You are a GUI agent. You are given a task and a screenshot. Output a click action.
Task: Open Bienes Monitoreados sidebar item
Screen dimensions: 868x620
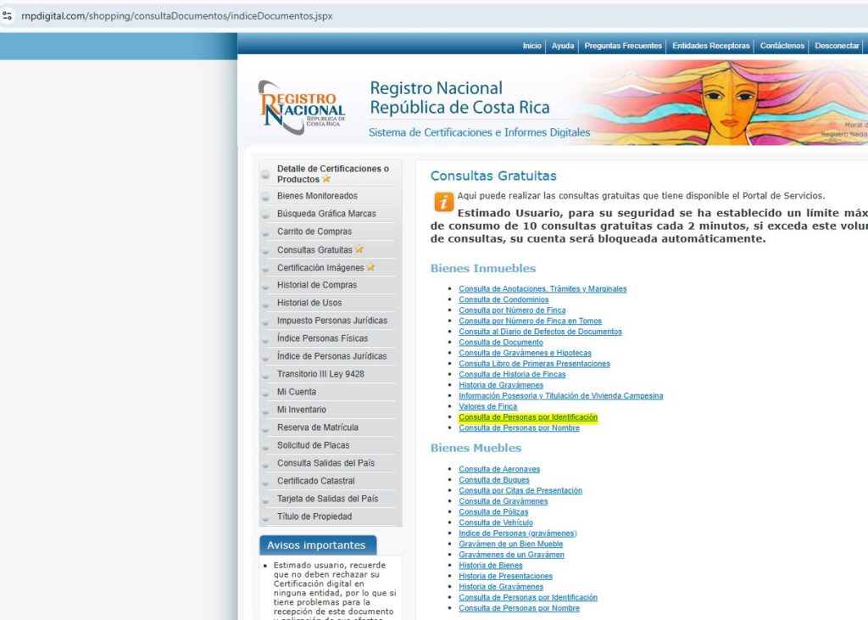click(317, 196)
